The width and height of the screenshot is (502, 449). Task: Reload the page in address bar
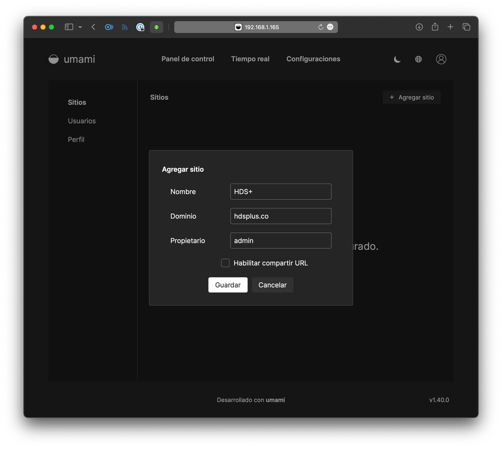click(321, 27)
